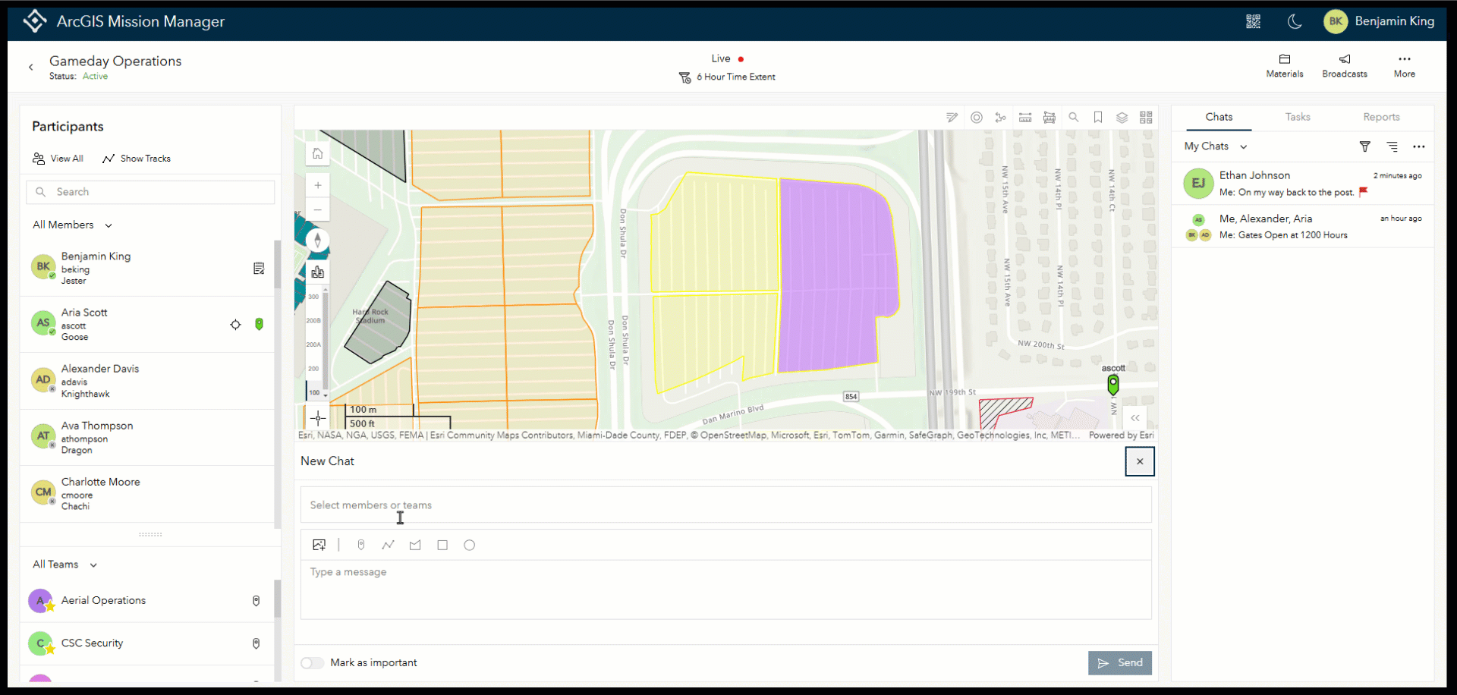Select the polyline drawing tool
This screenshot has height=695, width=1457.
tap(389, 546)
